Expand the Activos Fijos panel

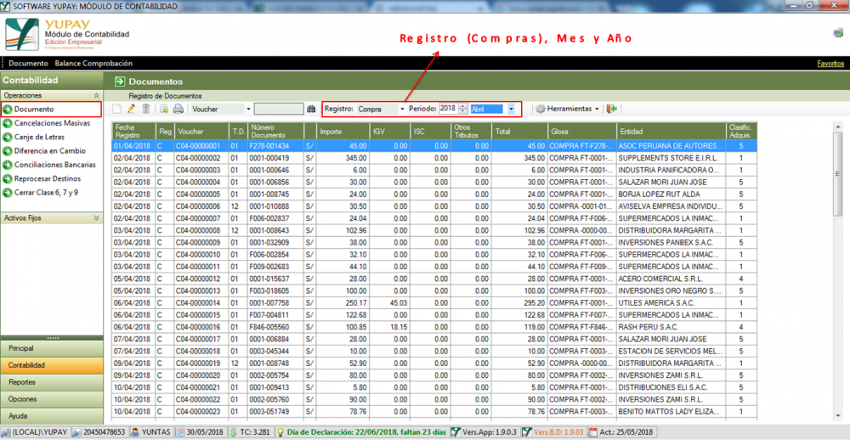97,218
